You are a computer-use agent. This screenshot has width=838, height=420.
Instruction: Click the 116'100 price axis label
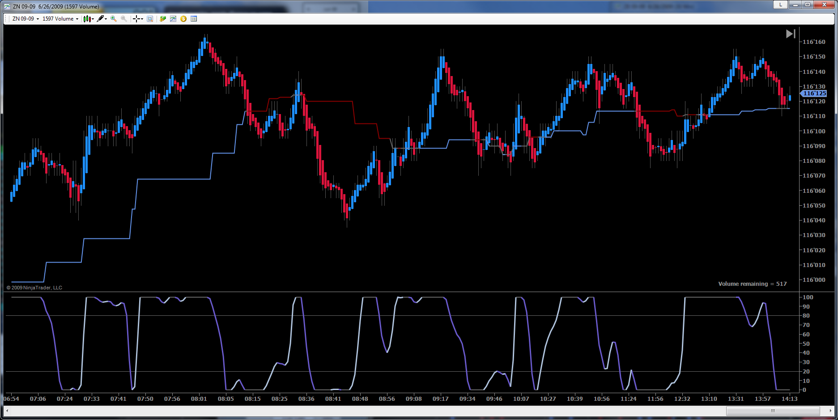coord(814,131)
